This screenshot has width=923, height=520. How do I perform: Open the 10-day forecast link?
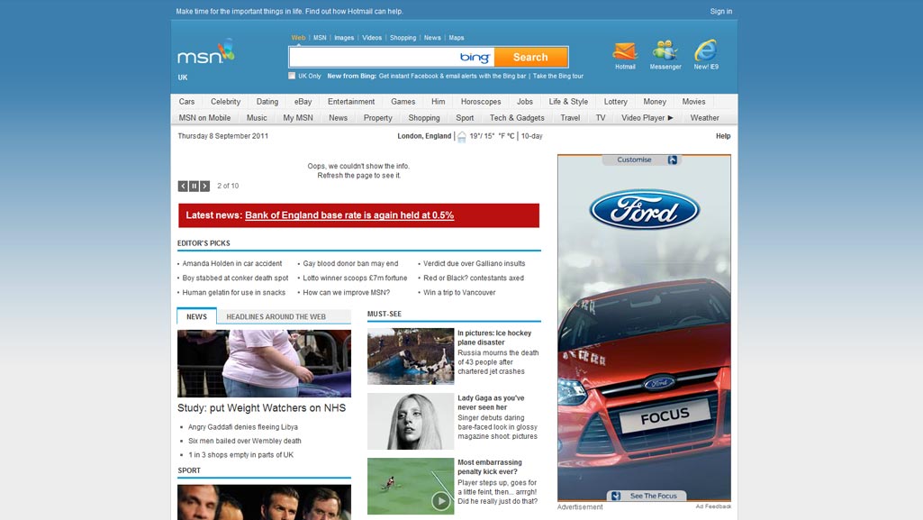[532, 136]
